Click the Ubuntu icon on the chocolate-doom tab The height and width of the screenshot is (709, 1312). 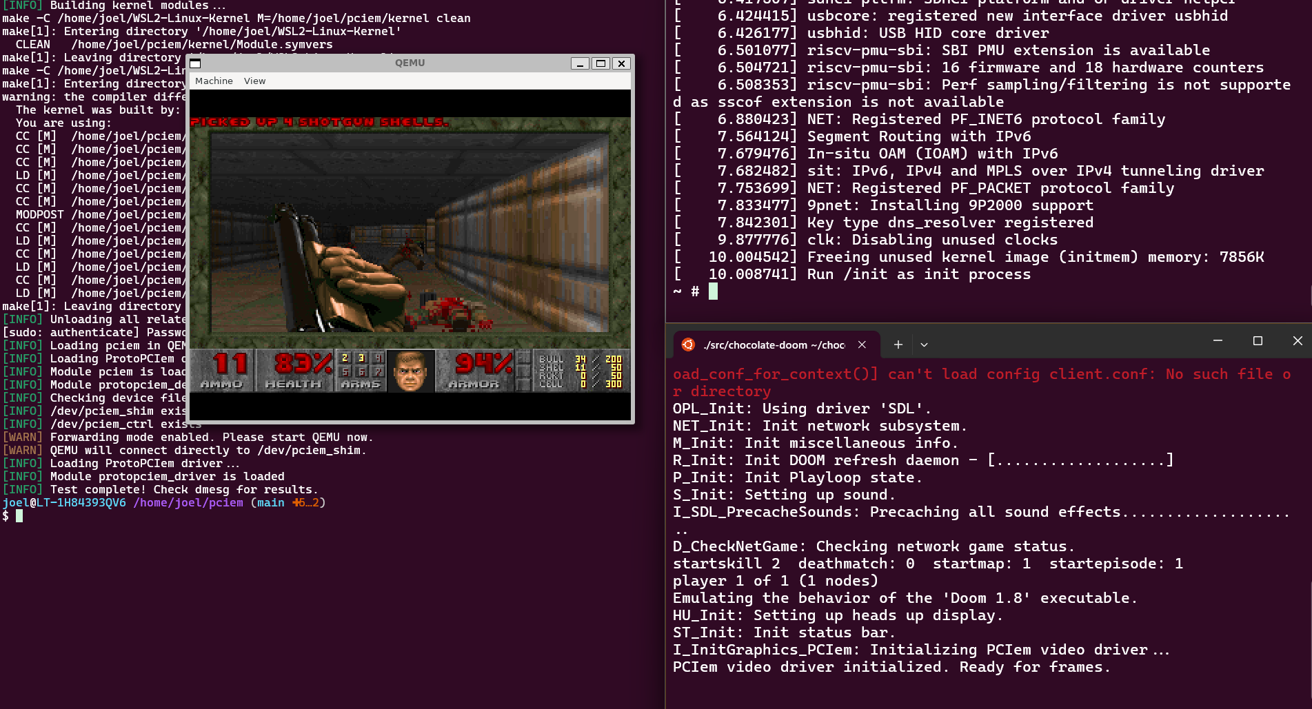[688, 345]
